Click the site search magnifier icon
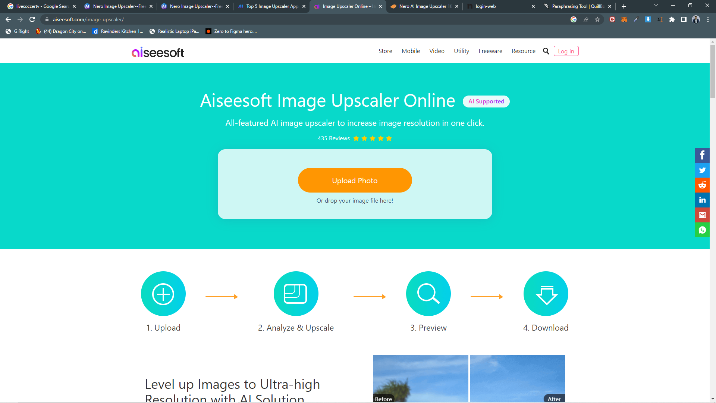Viewport: 716px width, 403px height. click(x=546, y=51)
